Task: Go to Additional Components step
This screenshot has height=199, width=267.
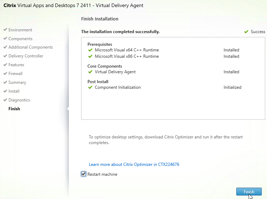Action: 31,47
